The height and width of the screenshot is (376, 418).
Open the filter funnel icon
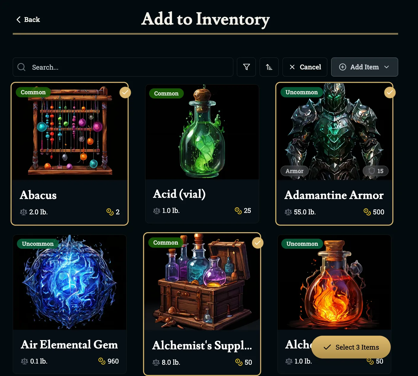coord(246,67)
